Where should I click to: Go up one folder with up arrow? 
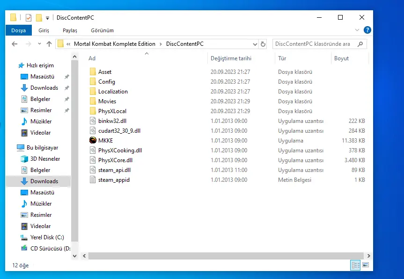(49, 44)
